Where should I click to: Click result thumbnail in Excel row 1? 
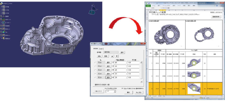coord(194,63)
